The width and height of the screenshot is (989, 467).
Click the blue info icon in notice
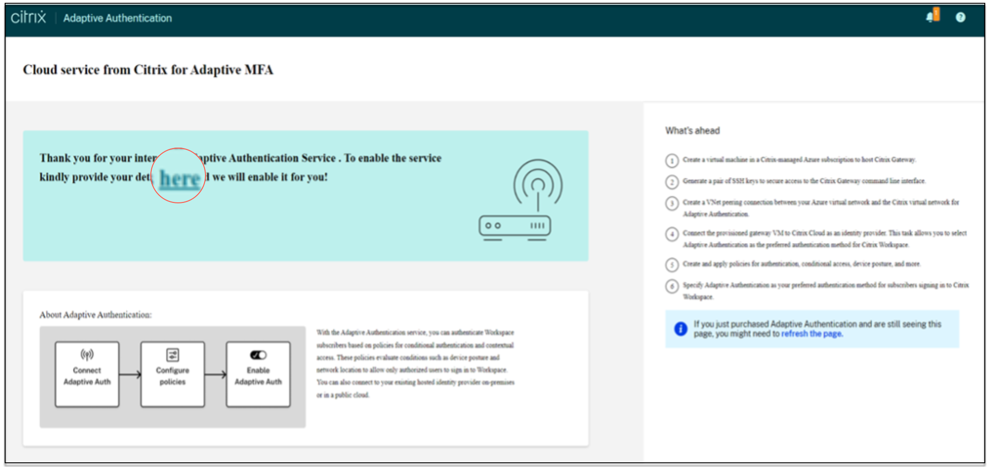coord(681,329)
